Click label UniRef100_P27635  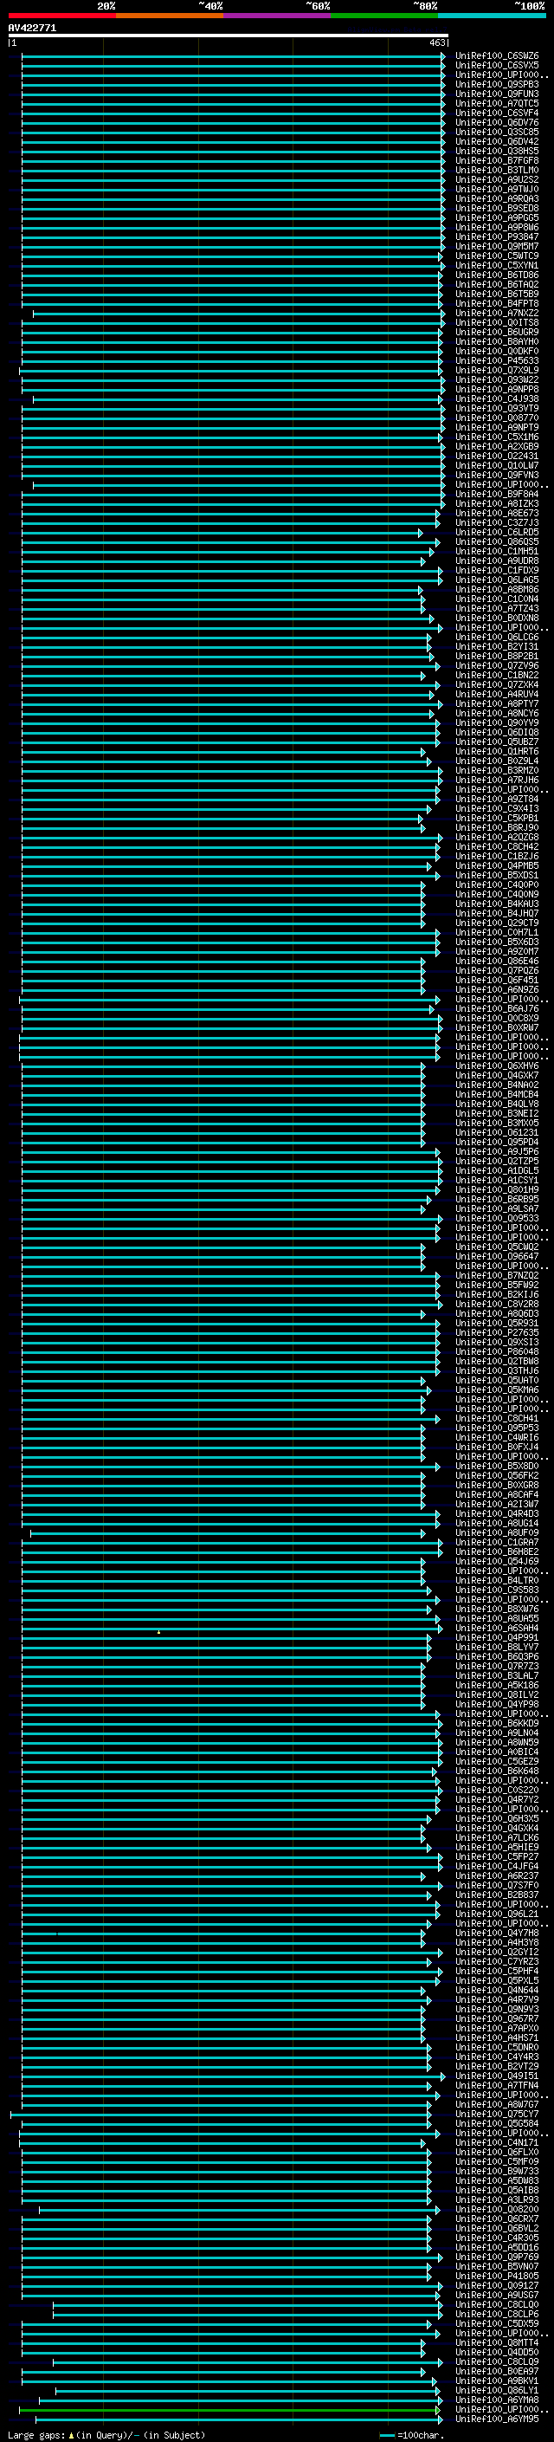[x=496, y=1332]
